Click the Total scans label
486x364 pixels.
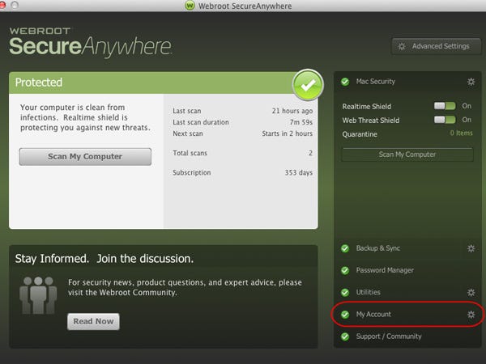click(190, 153)
